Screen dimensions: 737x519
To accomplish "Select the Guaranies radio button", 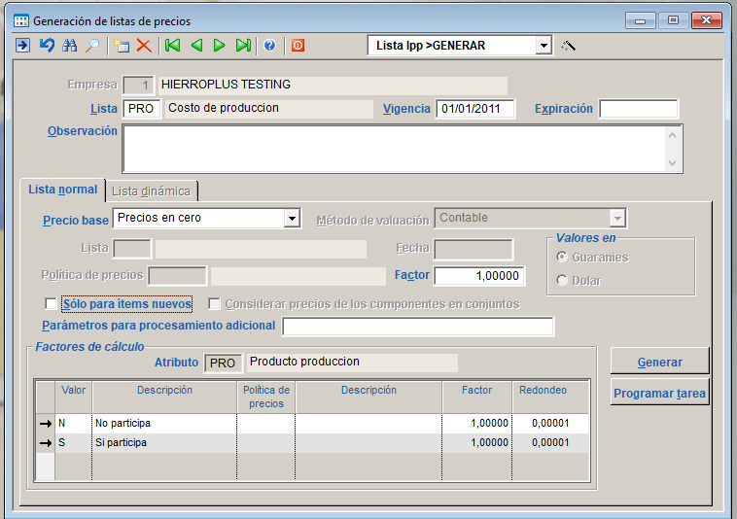I will pos(562,258).
